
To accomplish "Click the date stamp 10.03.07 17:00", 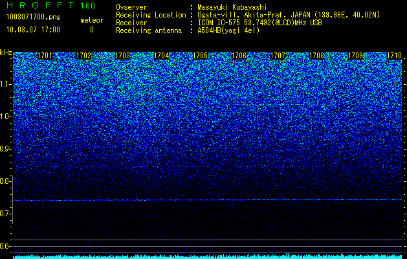I will point(34,30).
